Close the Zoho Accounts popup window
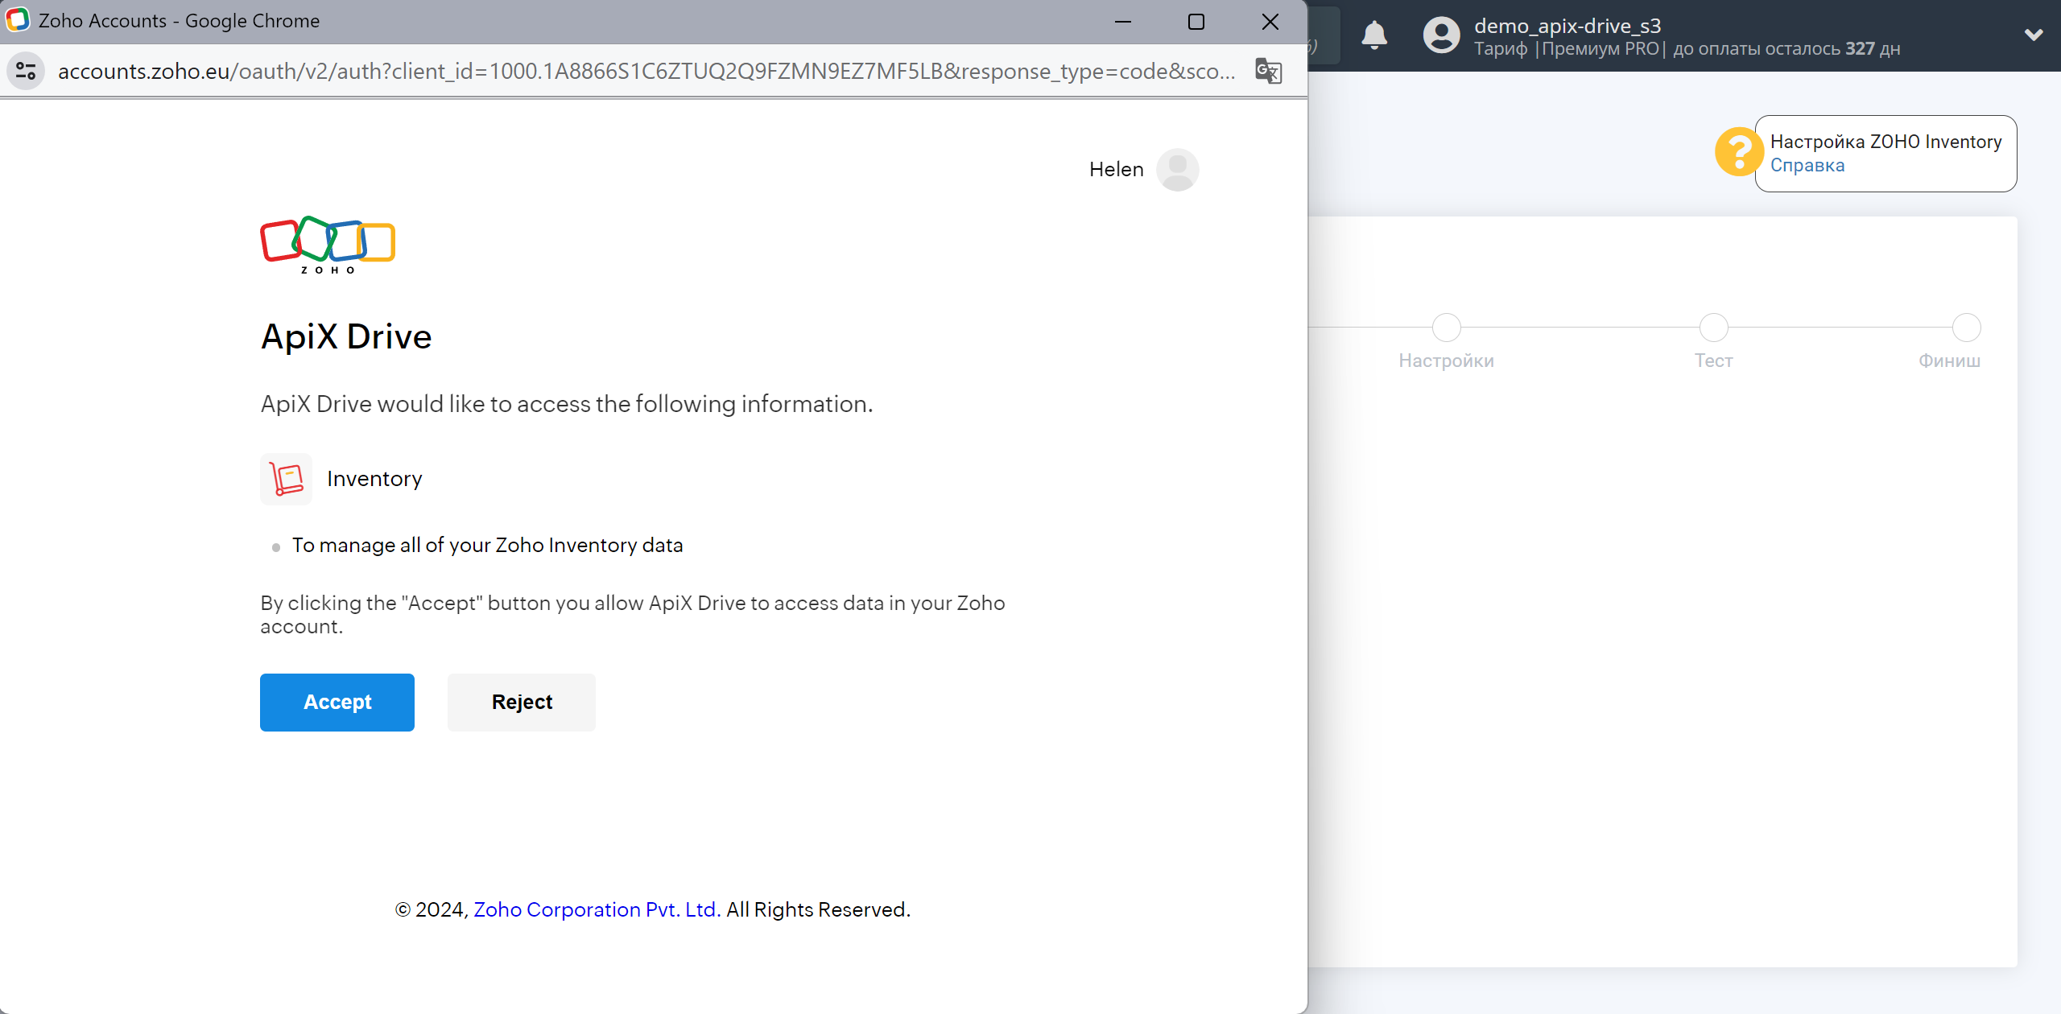The image size is (2061, 1014). [x=1270, y=22]
